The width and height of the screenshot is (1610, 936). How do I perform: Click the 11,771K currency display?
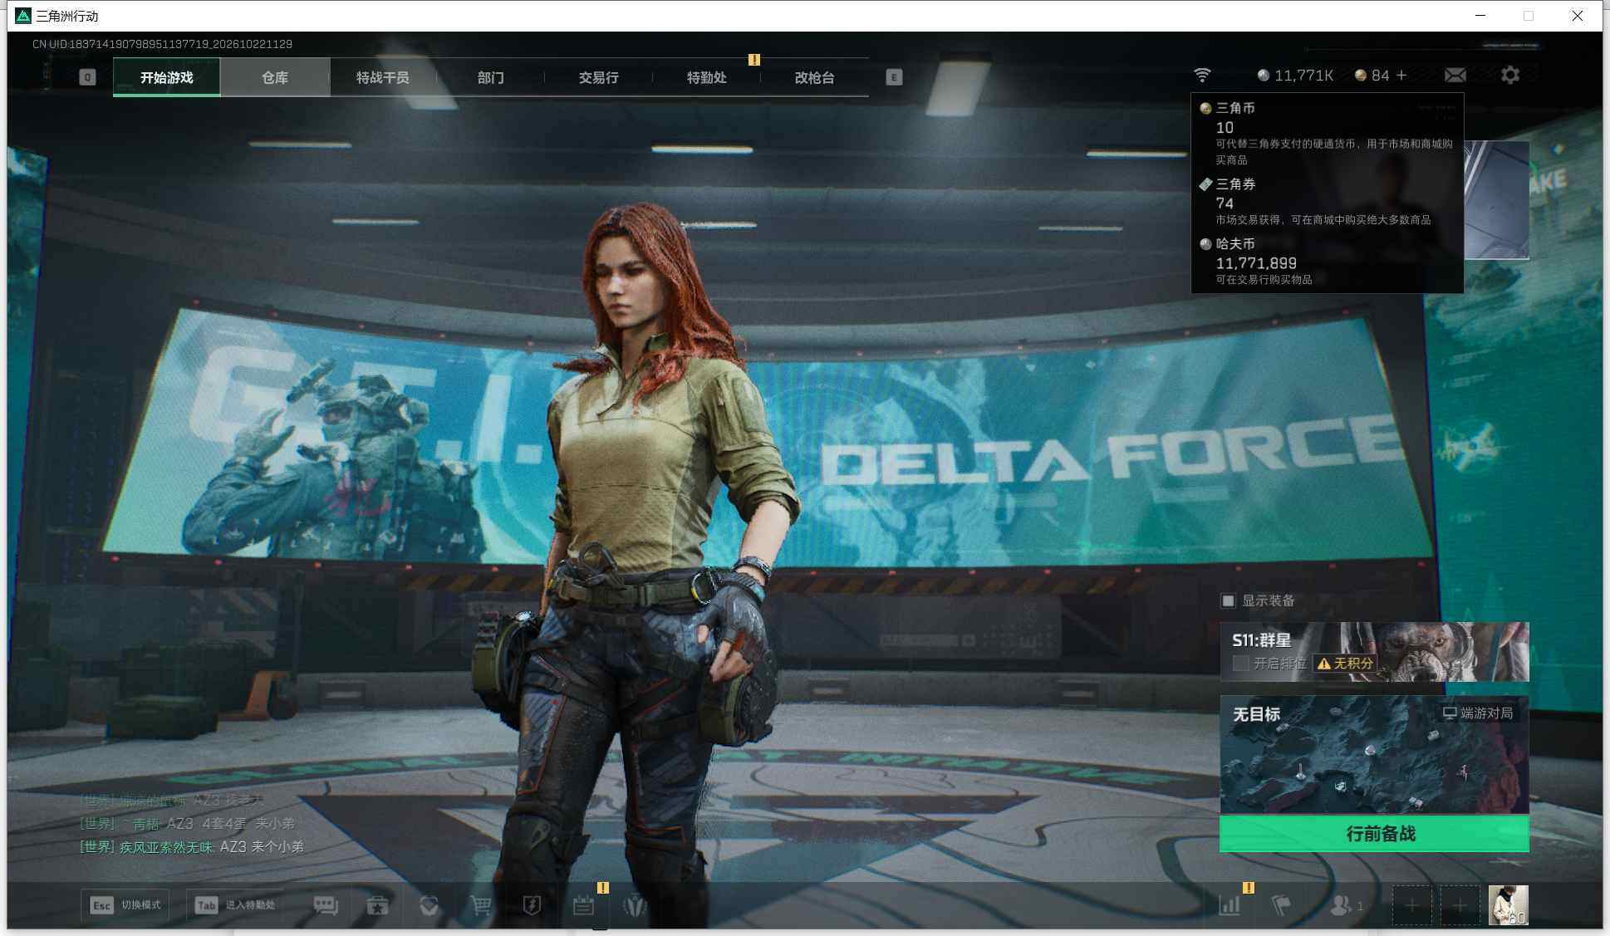(1295, 76)
